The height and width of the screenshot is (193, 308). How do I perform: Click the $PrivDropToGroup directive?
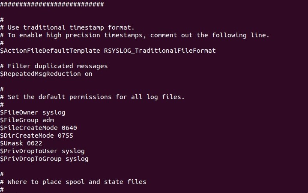point(31,159)
